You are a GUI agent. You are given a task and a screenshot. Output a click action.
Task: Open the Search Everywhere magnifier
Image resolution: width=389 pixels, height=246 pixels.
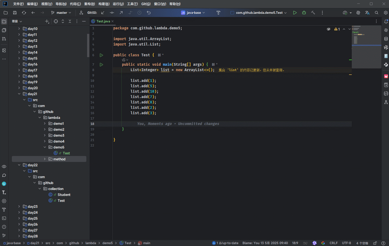click(x=377, y=13)
